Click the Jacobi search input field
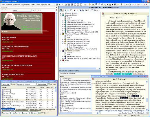Viewport: 150px width, 117px height. [22, 10]
